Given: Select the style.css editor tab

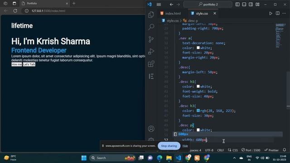Looking at the screenshot, I should point(202,13).
